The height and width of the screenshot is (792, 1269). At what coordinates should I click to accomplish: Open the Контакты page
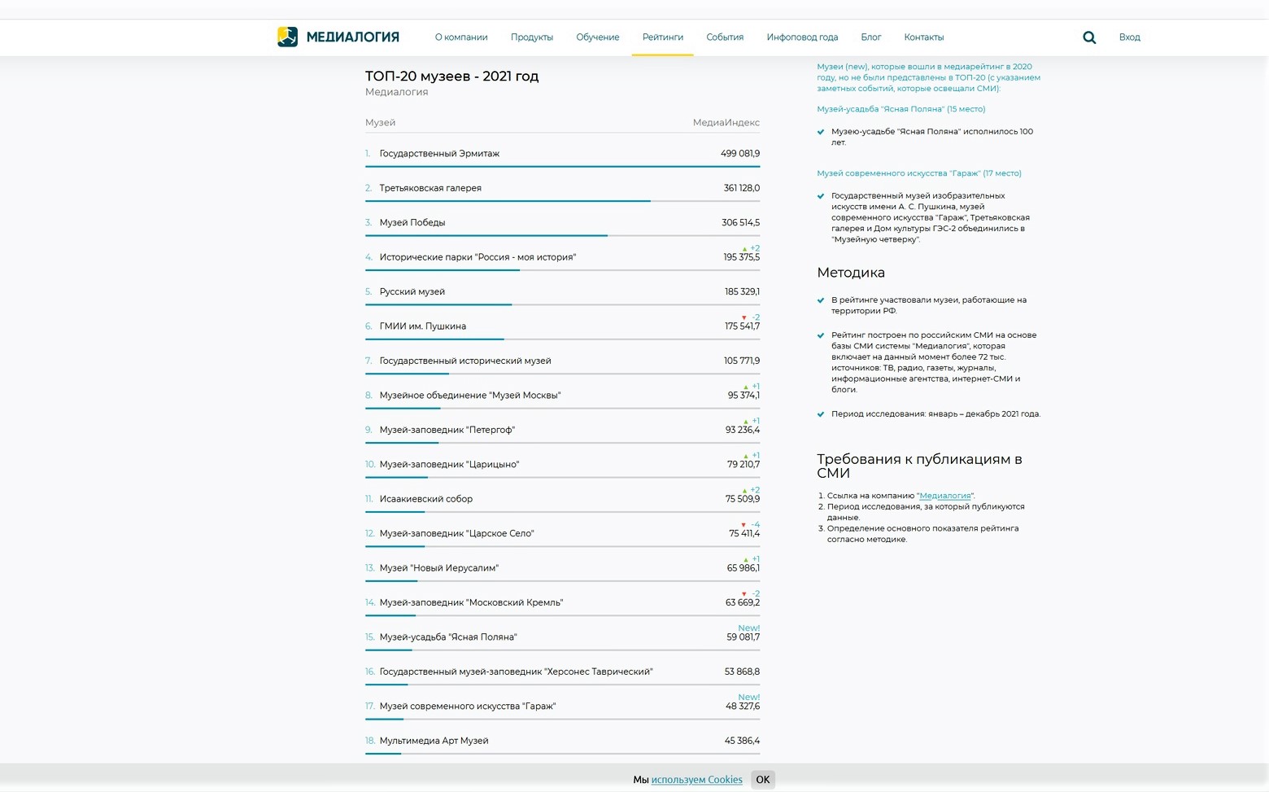pos(923,37)
